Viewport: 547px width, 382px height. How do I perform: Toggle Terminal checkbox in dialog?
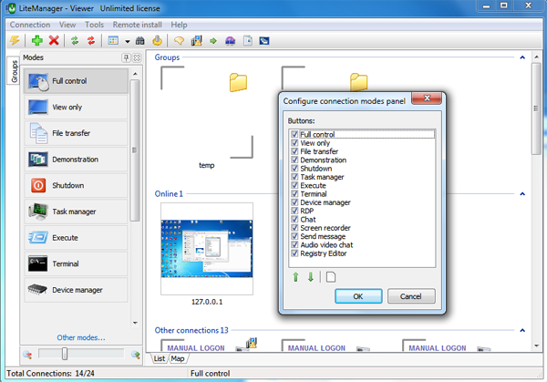(294, 194)
